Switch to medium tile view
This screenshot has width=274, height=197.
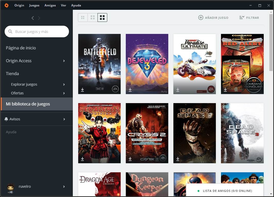(x=93, y=17)
